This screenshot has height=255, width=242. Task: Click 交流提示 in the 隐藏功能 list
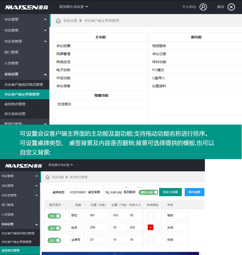(64, 104)
